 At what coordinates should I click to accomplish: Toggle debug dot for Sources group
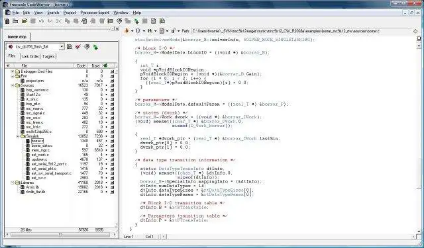coord(106,85)
